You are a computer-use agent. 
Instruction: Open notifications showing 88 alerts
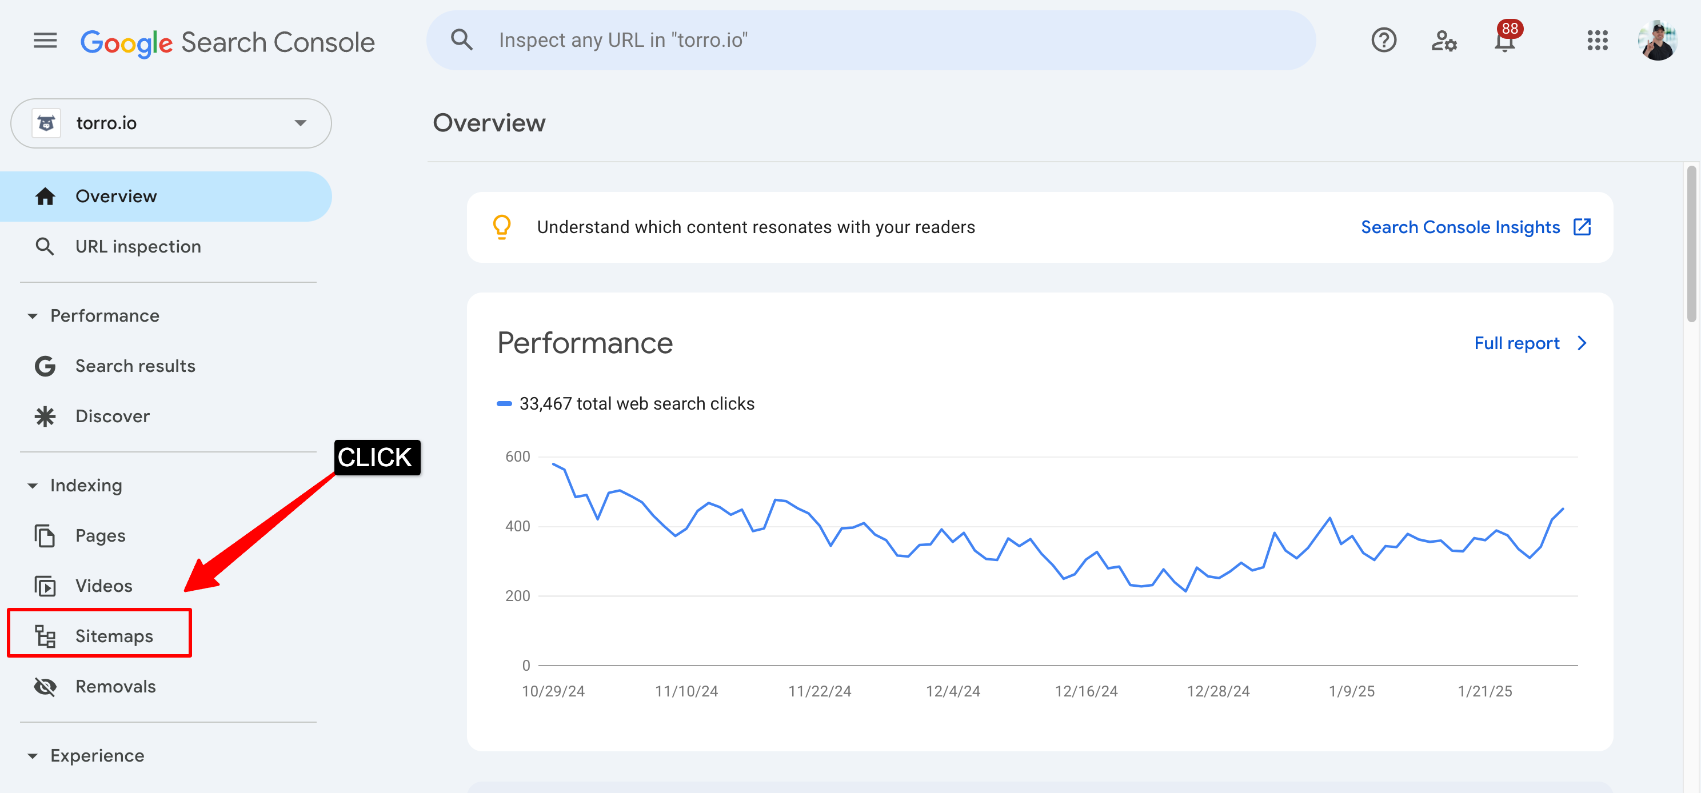point(1506,40)
